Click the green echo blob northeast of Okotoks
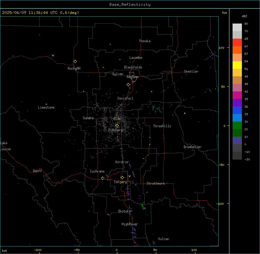The image size is (260, 254). coord(143,206)
